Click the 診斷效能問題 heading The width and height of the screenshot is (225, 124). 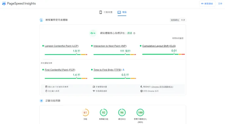point(53,101)
